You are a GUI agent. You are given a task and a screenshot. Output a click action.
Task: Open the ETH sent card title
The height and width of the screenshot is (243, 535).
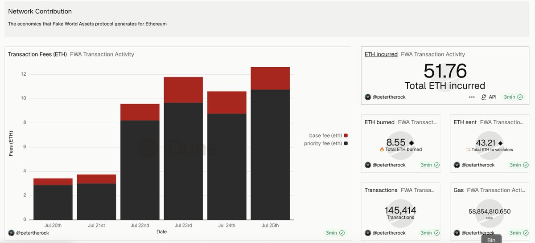tap(465, 122)
